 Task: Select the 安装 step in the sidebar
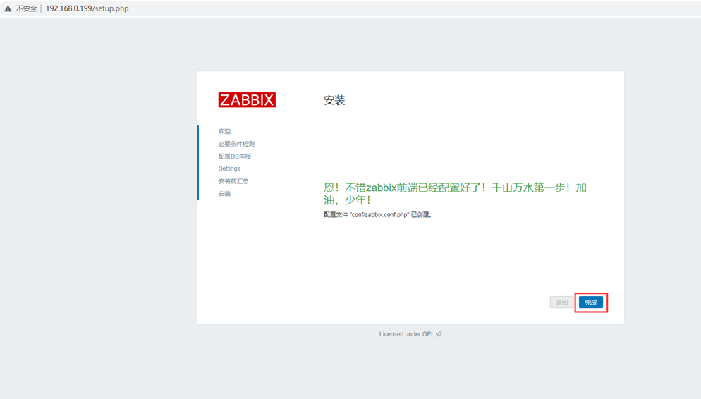[x=224, y=193]
